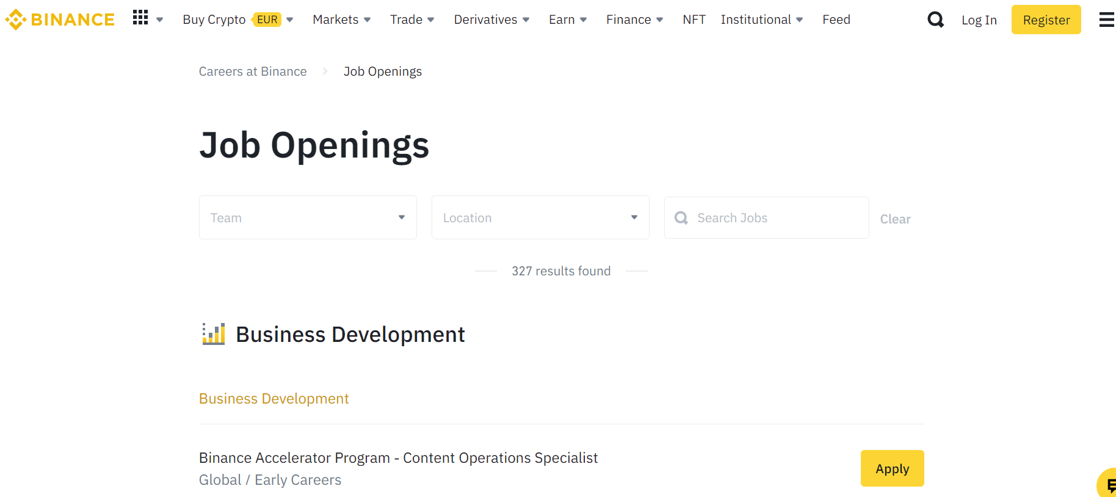Click the search magnifier icon in header

point(935,20)
